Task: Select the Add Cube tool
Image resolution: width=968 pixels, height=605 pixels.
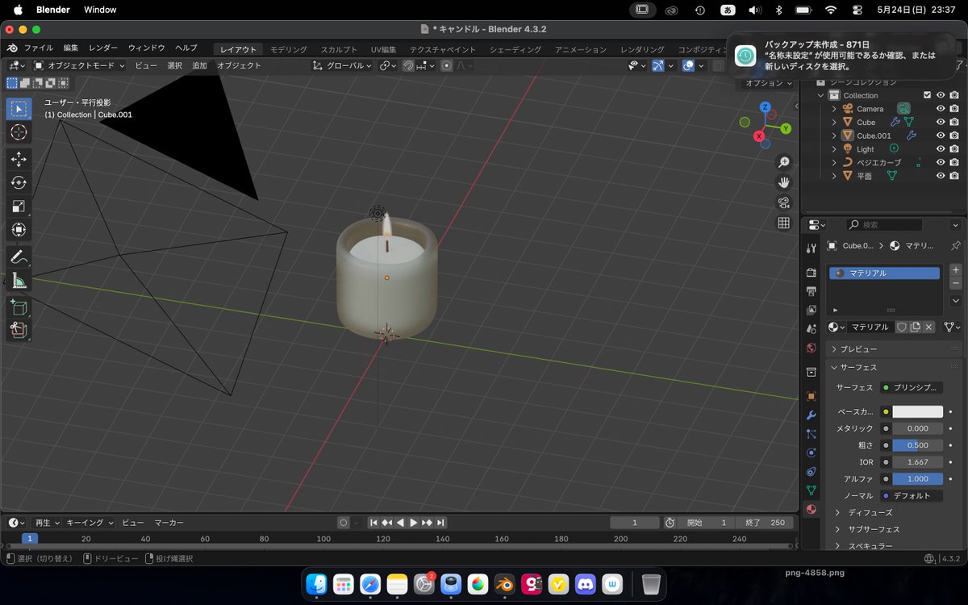Action: pyautogui.click(x=19, y=307)
